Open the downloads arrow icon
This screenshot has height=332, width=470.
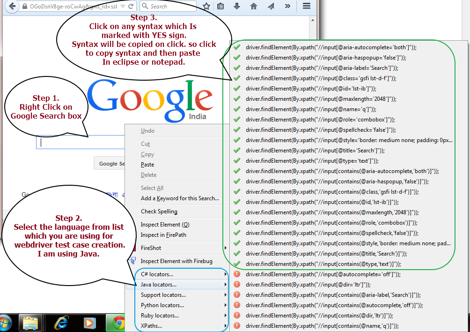coord(237,6)
